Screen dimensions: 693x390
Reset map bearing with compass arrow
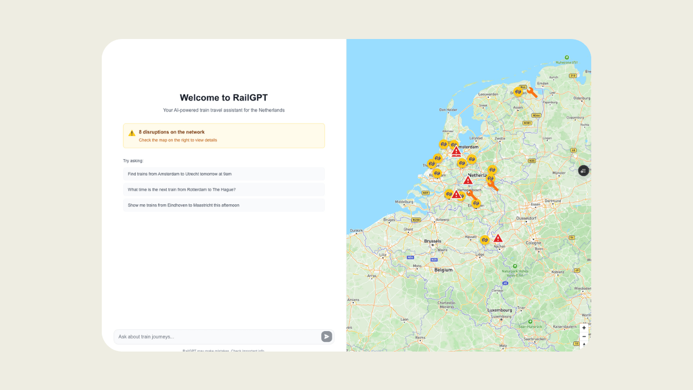coord(584,344)
